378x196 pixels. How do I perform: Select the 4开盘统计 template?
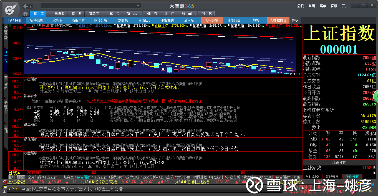(216, 177)
